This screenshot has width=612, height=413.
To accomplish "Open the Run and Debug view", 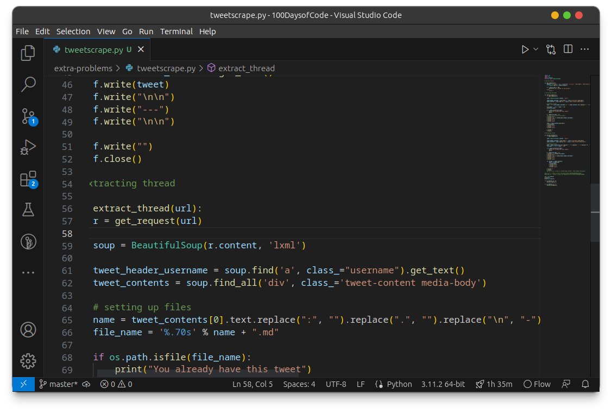I will tap(28, 147).
